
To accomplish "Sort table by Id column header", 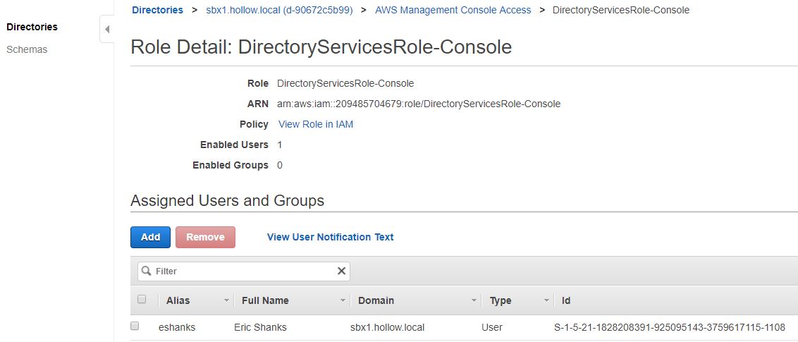I will pos(566,300).
